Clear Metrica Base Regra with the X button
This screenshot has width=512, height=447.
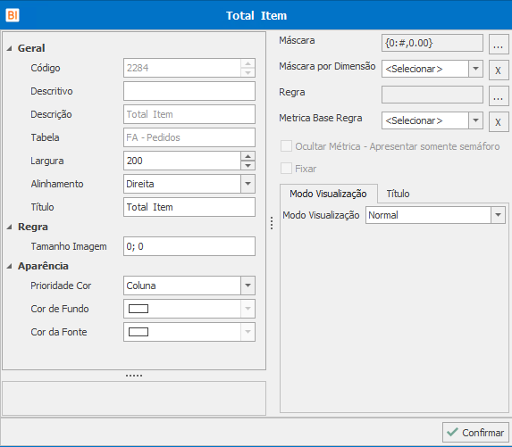499,122
